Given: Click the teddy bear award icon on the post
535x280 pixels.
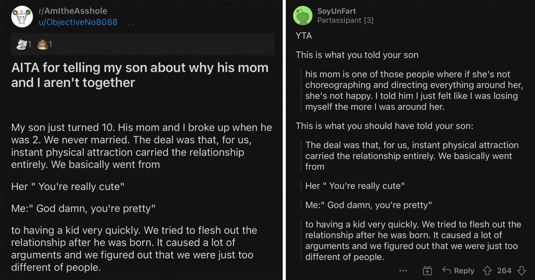Looking at the screenshot, I should click(42, 44).
